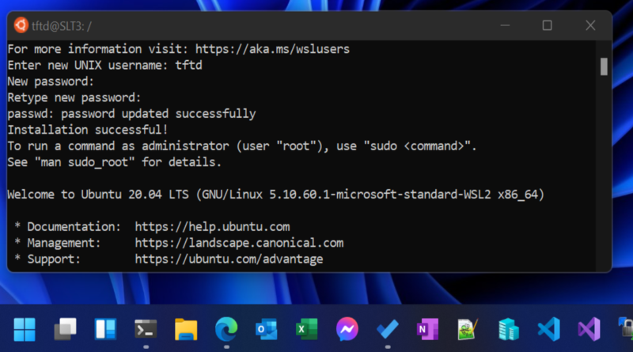Click the https://landscape.canonical.com link
This screenshot has width=633, height=352.
(239, 243)
